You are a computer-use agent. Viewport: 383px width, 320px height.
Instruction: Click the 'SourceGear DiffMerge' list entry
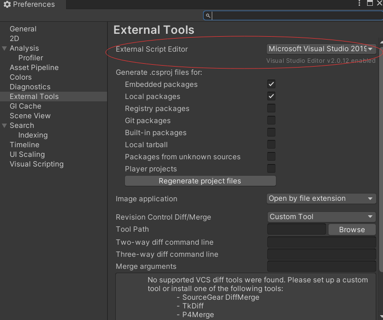pos(221,297)
